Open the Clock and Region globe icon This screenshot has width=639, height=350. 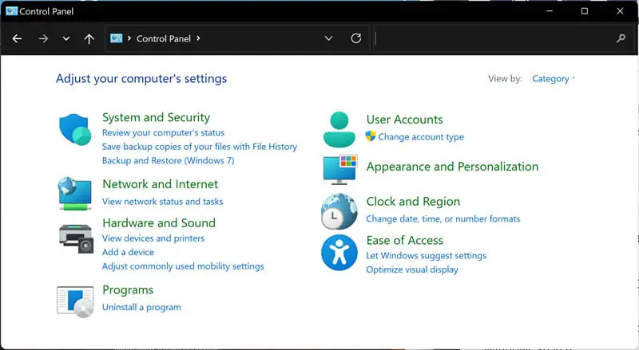point(339,211)
